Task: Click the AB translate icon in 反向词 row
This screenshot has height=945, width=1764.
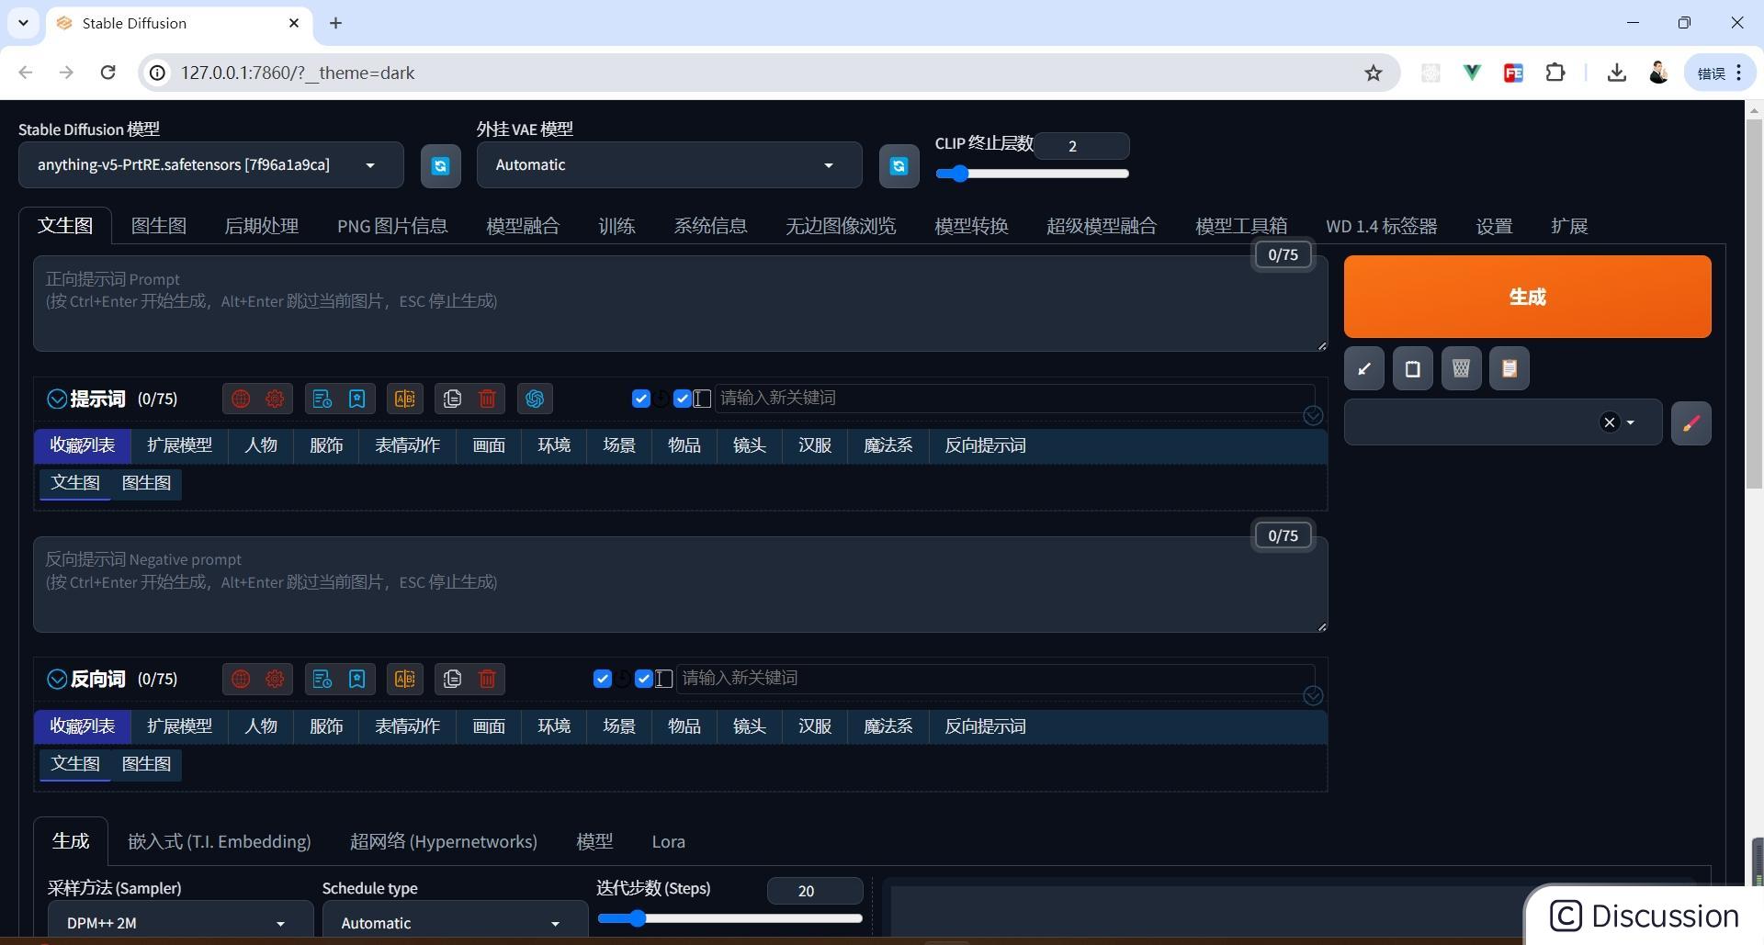Action: [404, 679]
